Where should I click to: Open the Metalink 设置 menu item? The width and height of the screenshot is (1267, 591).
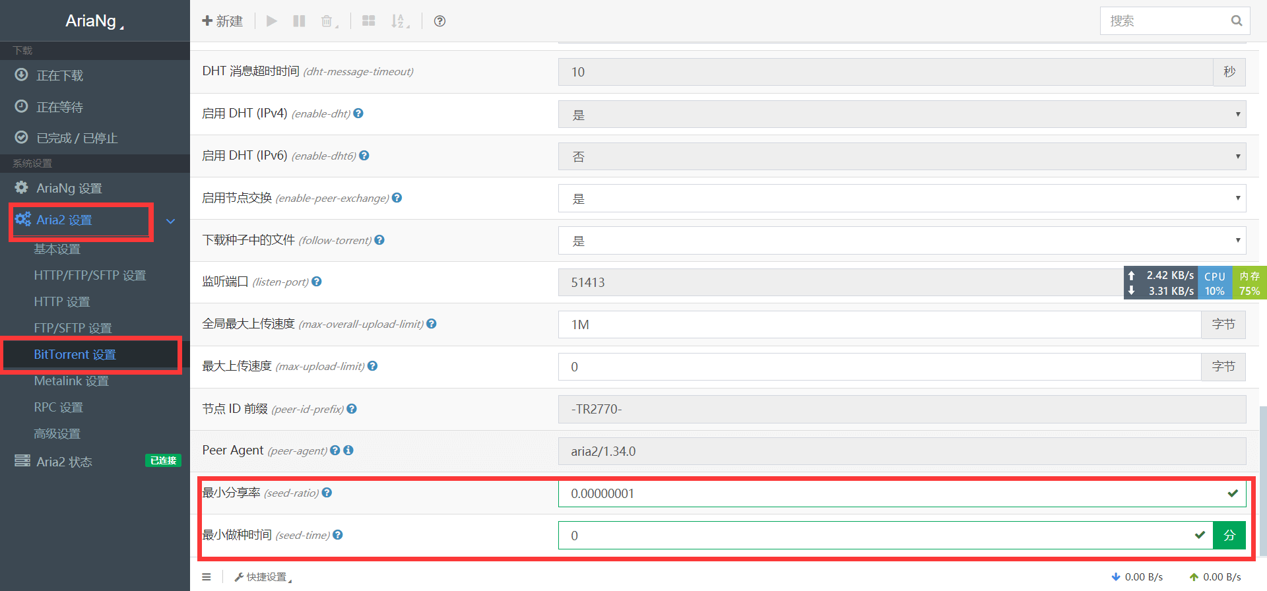(x=71, y=381)
